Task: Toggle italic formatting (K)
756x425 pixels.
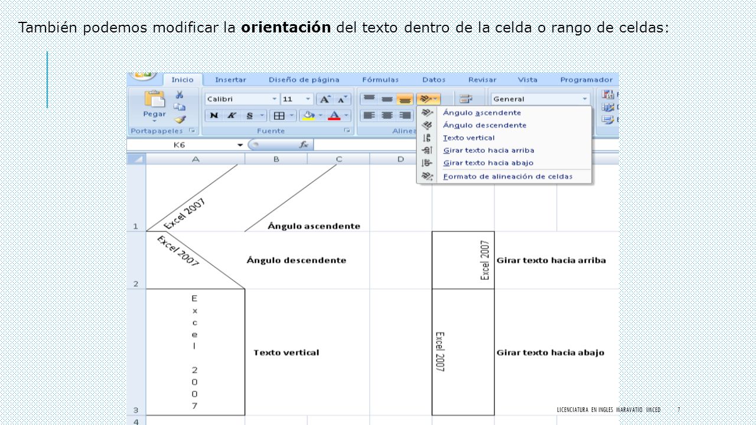Action: click(x=232, y=116)
